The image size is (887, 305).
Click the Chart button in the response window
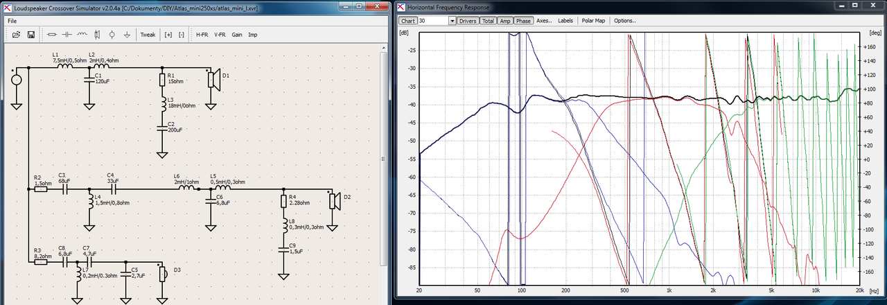[x=407, y=21]
